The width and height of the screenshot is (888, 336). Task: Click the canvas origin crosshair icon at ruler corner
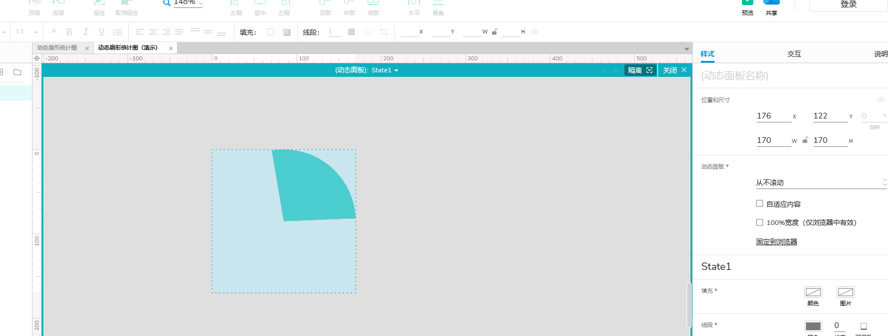[37, 58]
